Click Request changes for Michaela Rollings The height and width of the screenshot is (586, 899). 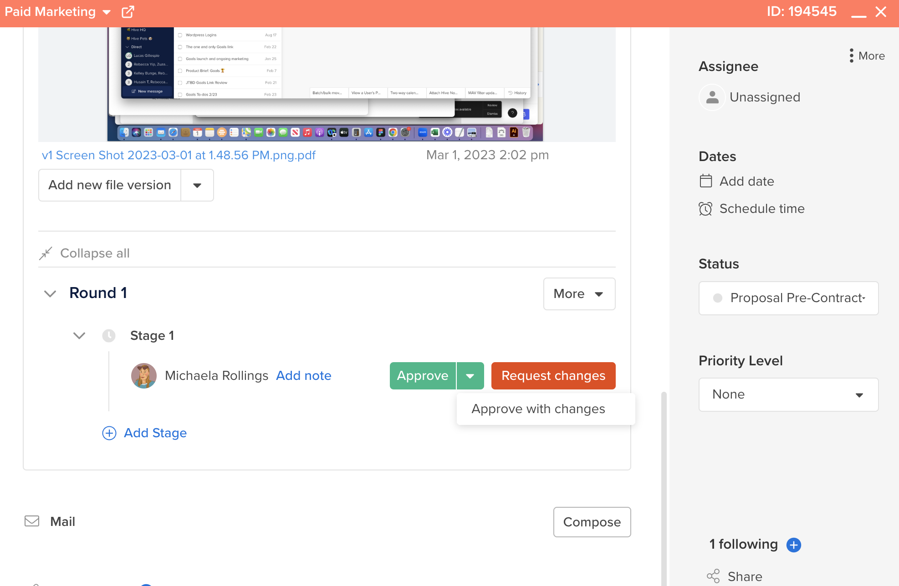pyautogui.click(x=553, y=375)
